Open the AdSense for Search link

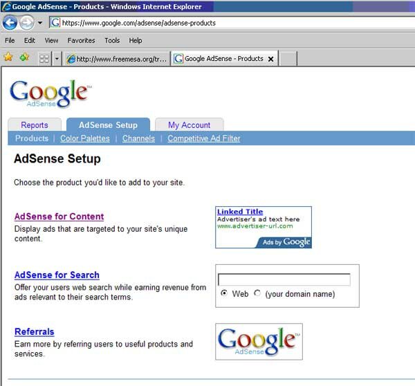pyautogui.click(x=57, y=275)
